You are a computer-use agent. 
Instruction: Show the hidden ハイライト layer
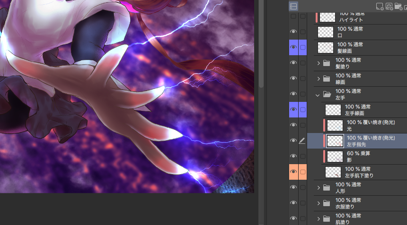[293, 17]
